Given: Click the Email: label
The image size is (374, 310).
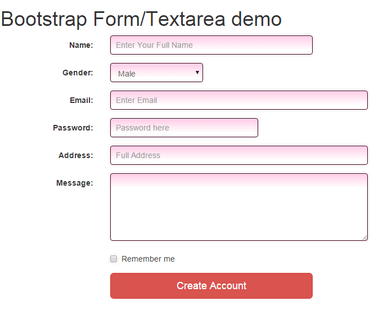Looking at the screenshot, I should tap(82, 100).
